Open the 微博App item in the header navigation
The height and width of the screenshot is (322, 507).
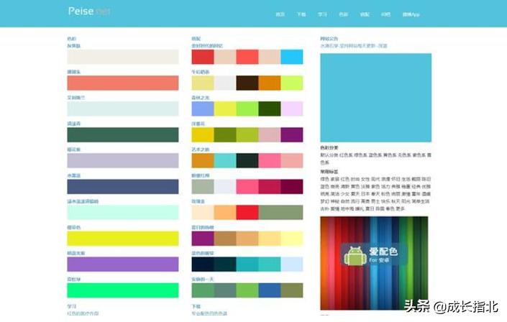pyautogui.click(x=411, y=14)
